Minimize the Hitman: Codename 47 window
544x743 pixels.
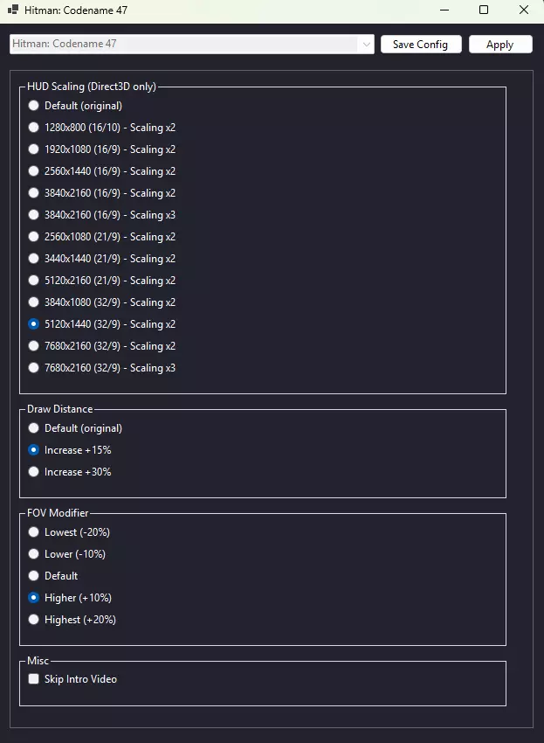click(444, 10)
